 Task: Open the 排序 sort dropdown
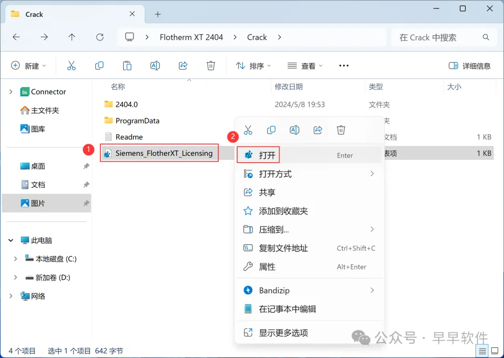click(253, 66)
